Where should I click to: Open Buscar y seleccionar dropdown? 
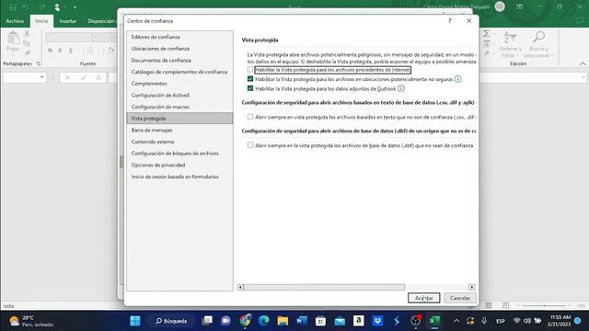(x=538, y=45)
